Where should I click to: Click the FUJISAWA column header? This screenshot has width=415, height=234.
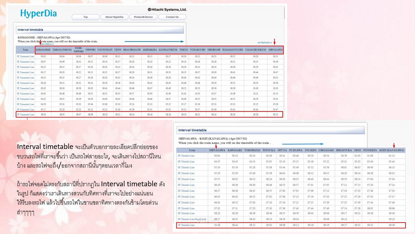(x=296, y=150)
